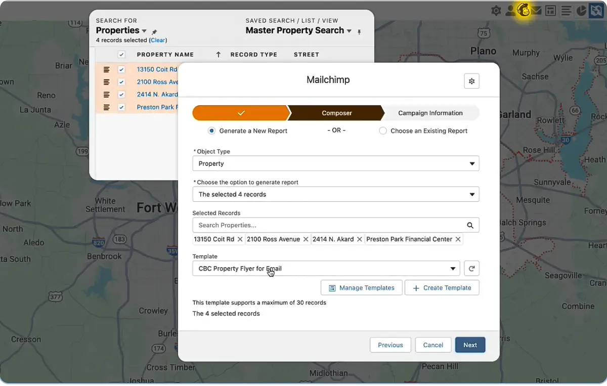607x386 pixels.
Task: Go to the completed first wizard step
Action: [240, 113]
